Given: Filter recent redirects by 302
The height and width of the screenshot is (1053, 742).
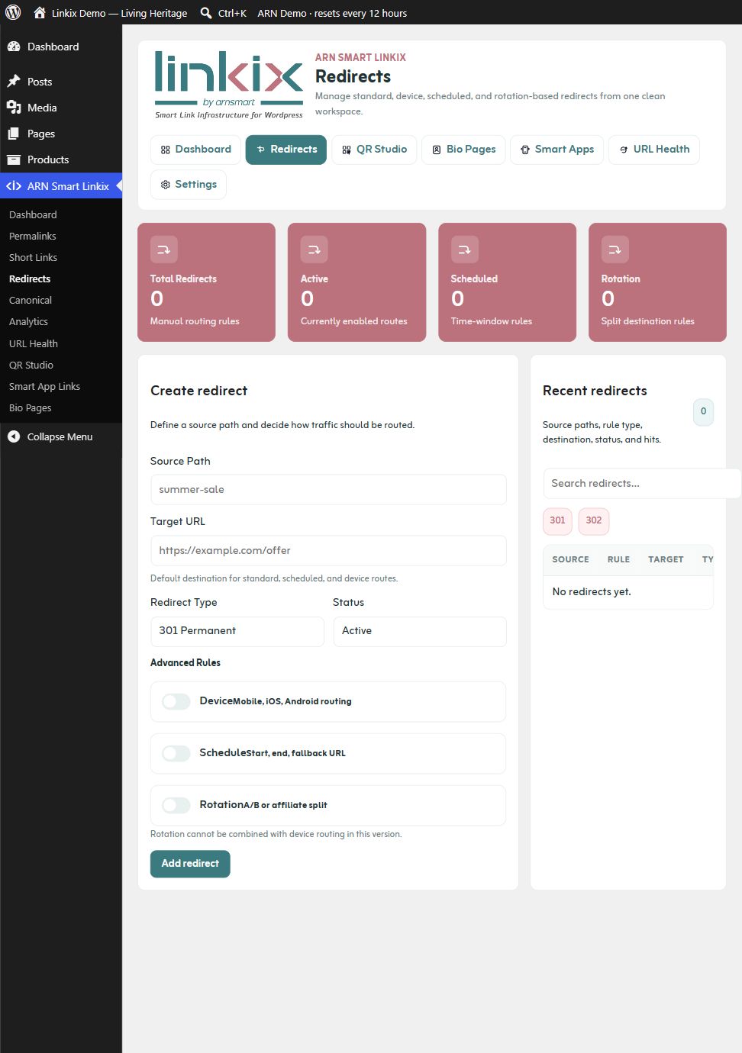Looking at the screenshot, I should point(594,520).
